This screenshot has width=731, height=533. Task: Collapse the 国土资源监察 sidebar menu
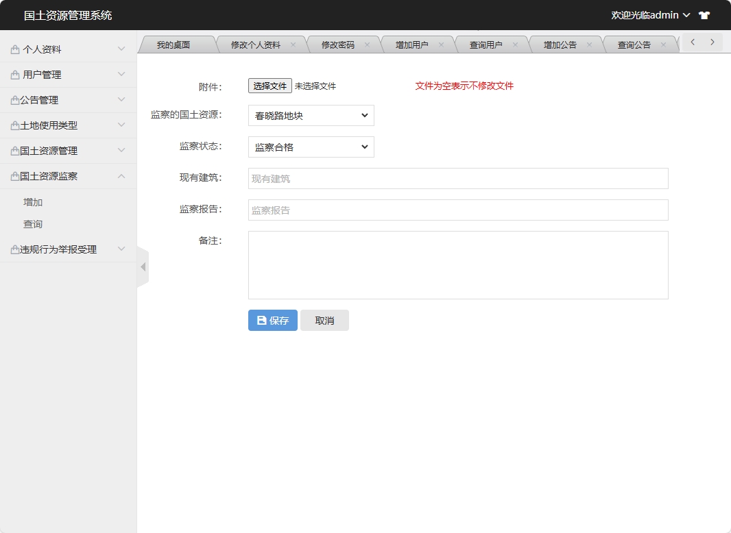69,176
